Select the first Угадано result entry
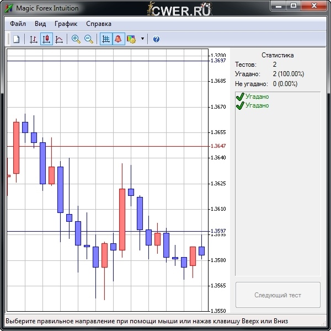The height and width of the screenshot is (331, 331). click(257, 97)
